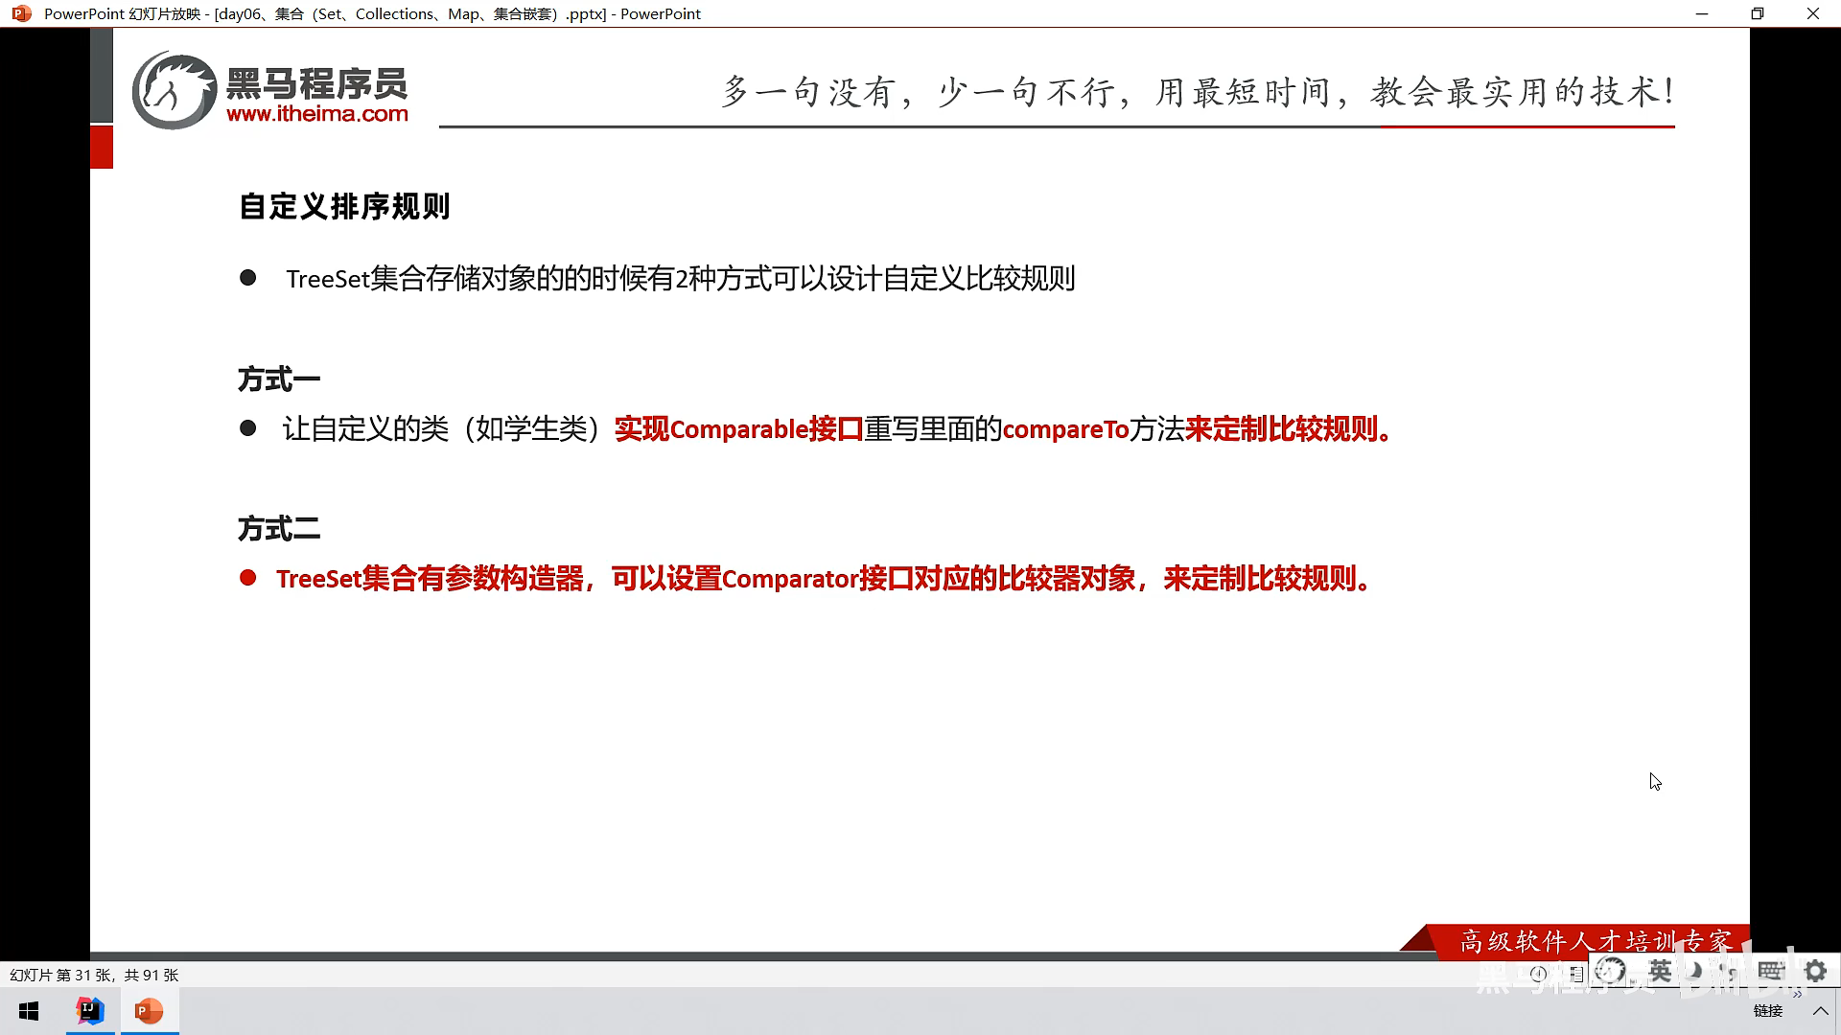Click the slide counter in the status bar
Screen dimensions: 1841x1035
click(x=94, y=975)
